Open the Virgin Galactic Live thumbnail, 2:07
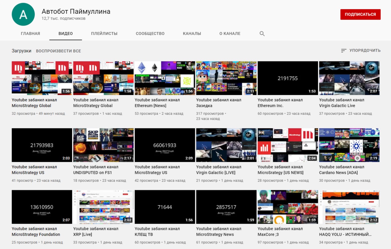This screenshot has width=391, height=249. coord(349,78)
